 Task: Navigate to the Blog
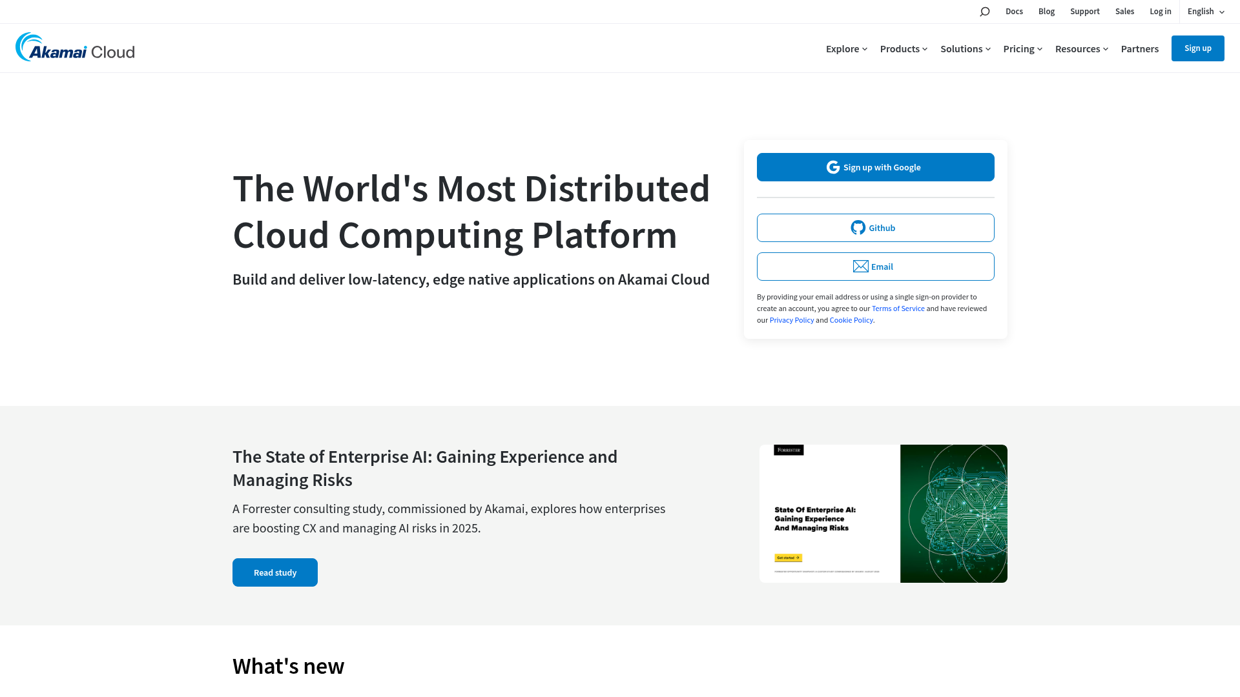pyautogui.click(x=1046, y=11)
